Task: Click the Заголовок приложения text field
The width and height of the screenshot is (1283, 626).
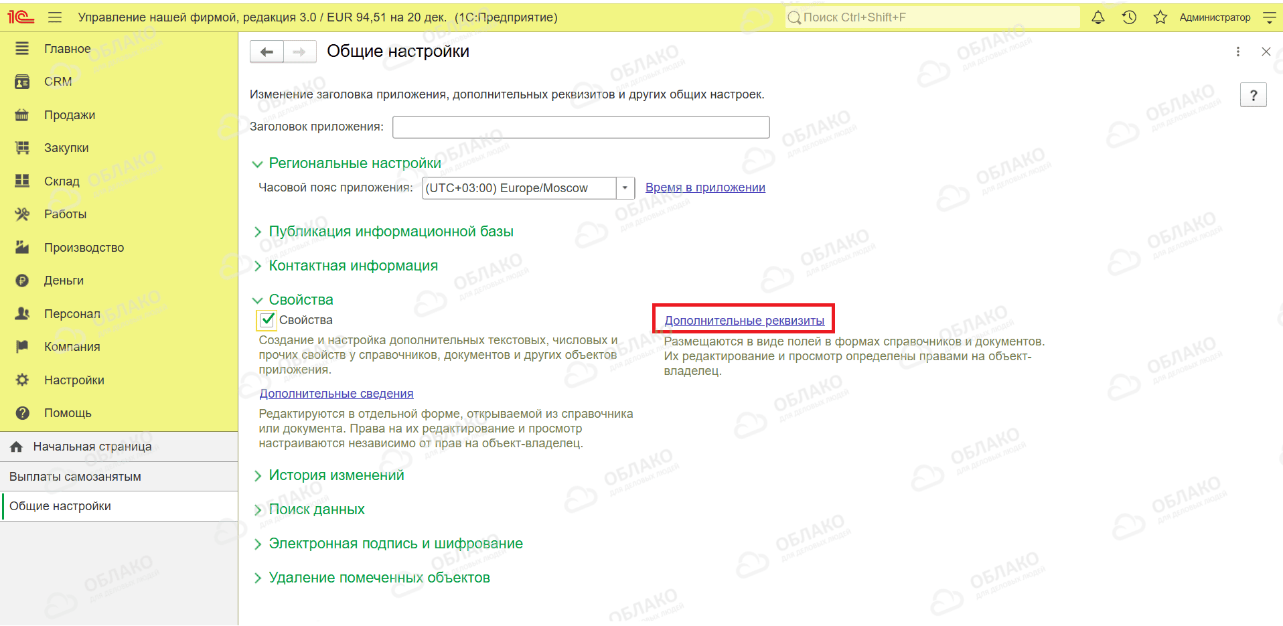Action: (x=581, y=127)
